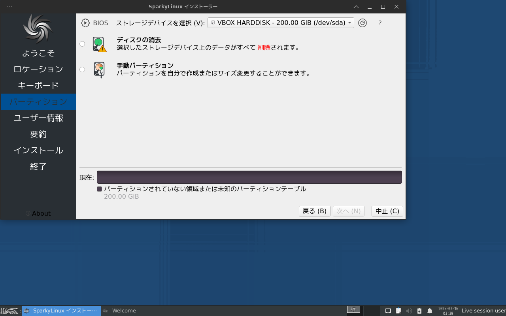This screenshot has height=316, width=506.
Task: Click the display/screen tray icon
Action: 388,311
